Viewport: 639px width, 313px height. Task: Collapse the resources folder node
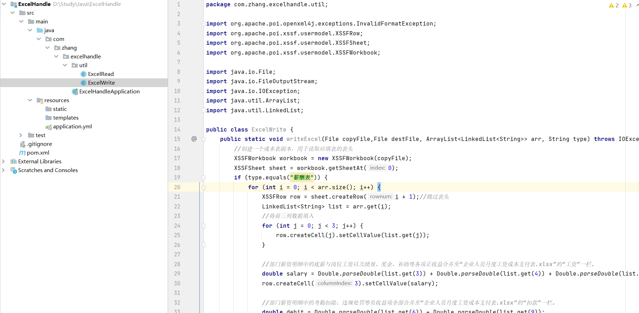(x=30, y=100)
